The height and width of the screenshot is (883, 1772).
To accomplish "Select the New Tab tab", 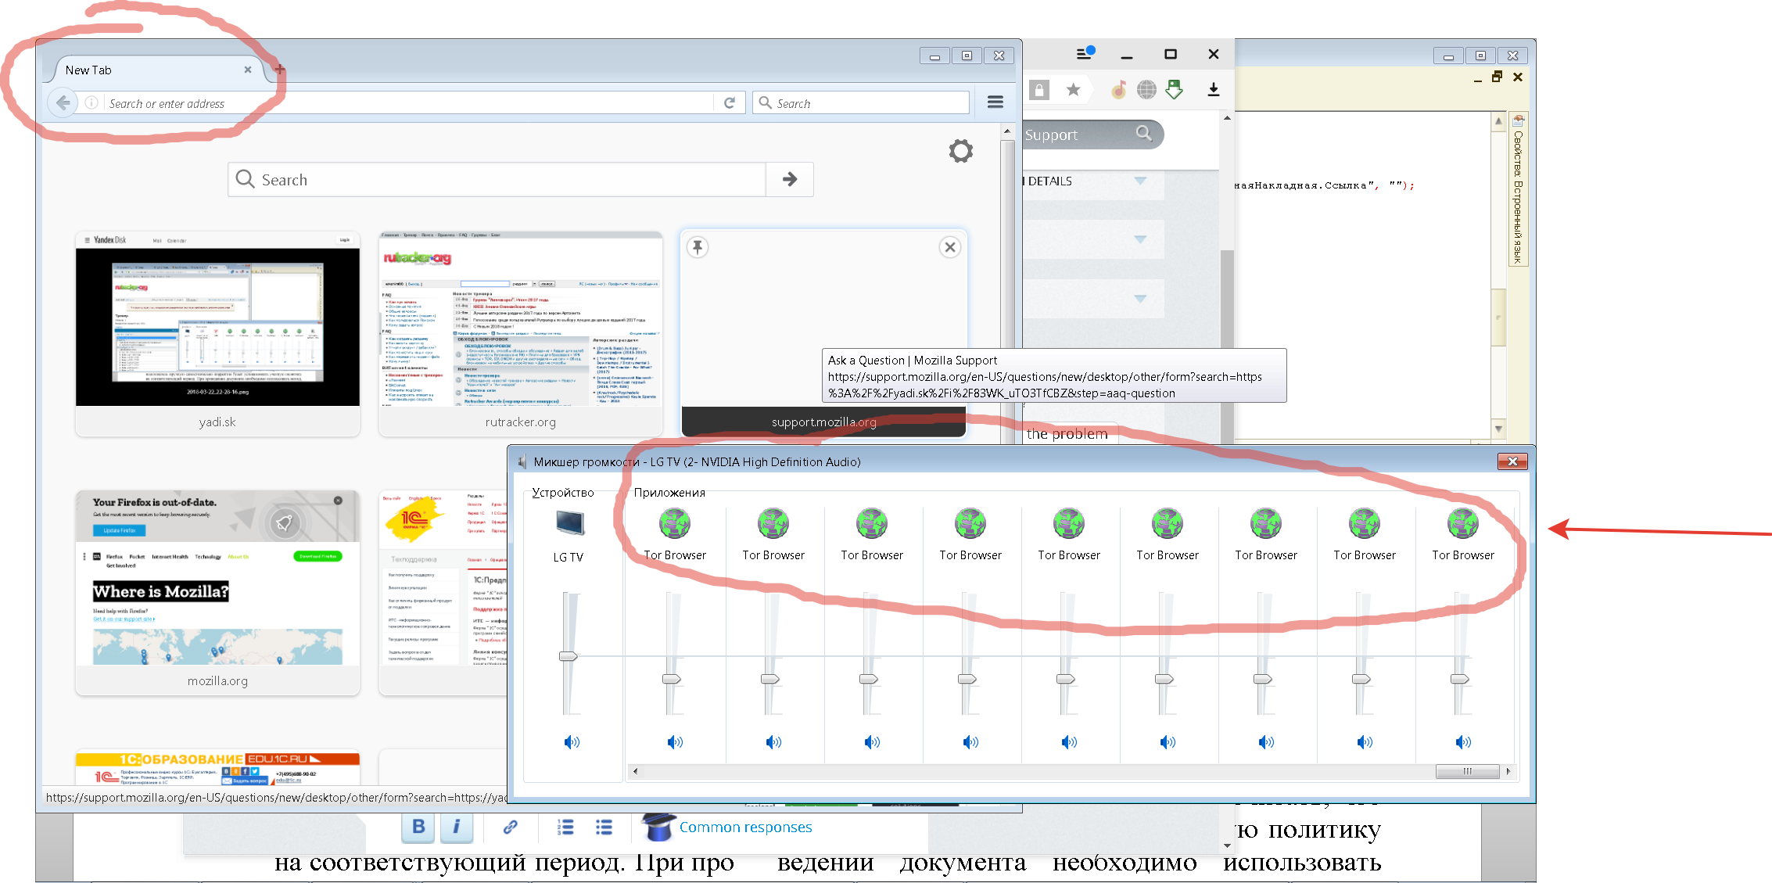I will (156, 70).
